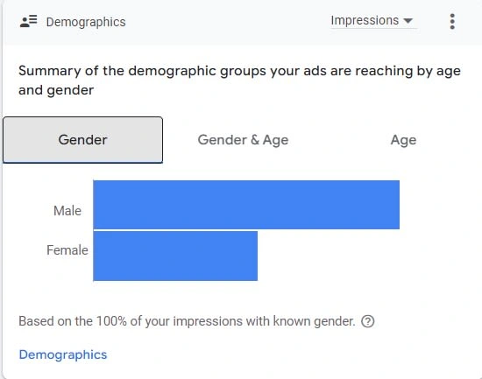This screenshot has width=482, height=379.
Task: Open the three-dot more options menu
Action: click(452, 22)
